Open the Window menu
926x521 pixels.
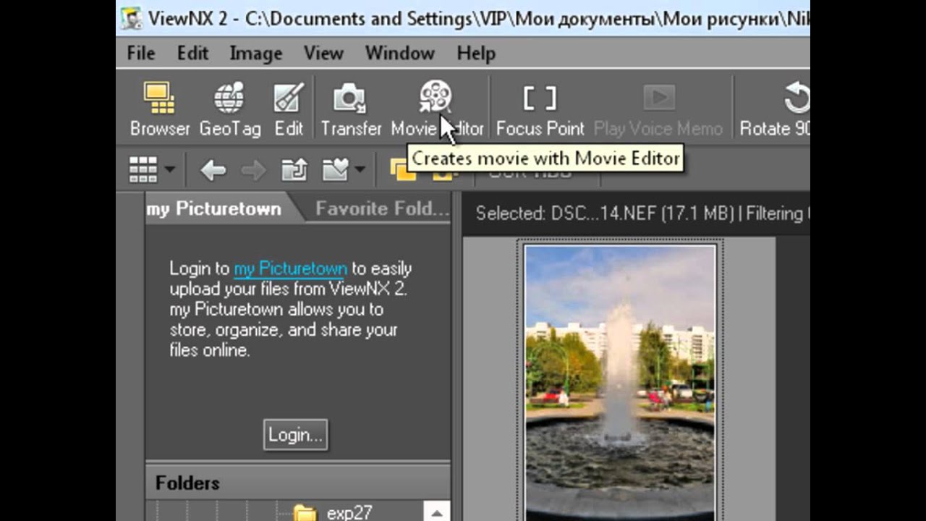(x=399, y=54)
